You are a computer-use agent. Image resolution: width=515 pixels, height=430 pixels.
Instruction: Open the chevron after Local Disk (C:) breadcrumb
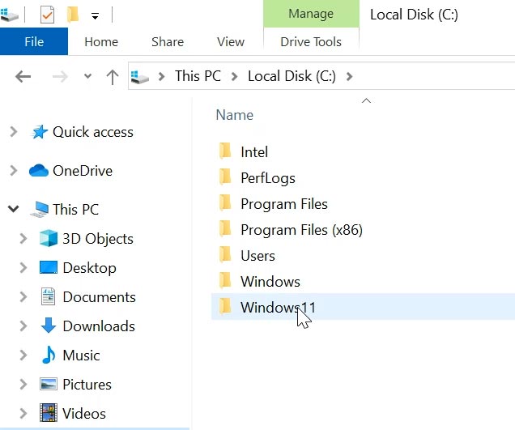coord(349,77)
